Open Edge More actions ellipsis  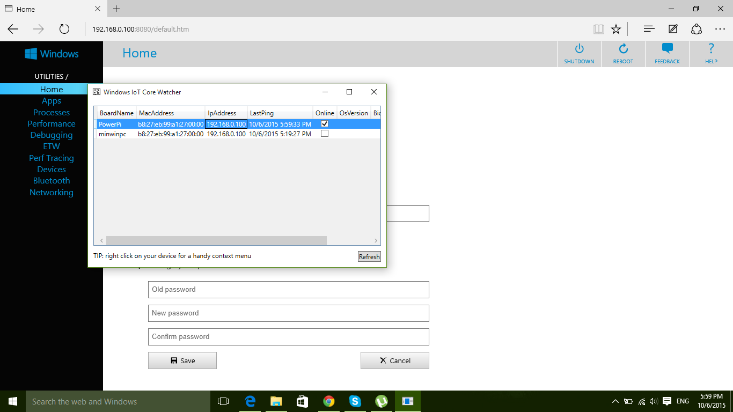[720, 29]
